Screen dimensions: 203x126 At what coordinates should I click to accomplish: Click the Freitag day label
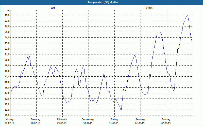tap(114, 119)
